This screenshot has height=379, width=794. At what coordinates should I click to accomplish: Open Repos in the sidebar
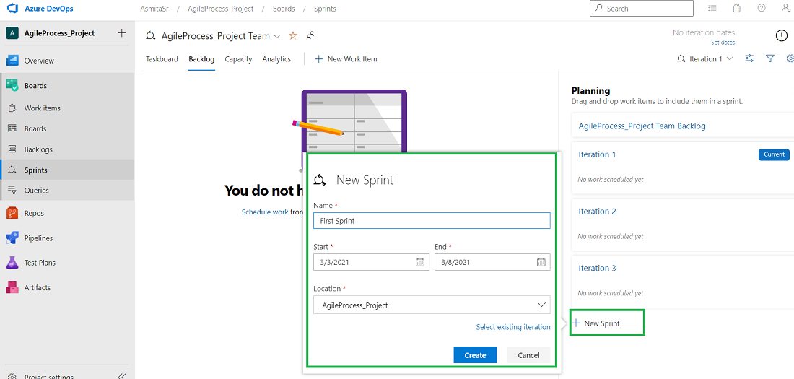point(34,214)
